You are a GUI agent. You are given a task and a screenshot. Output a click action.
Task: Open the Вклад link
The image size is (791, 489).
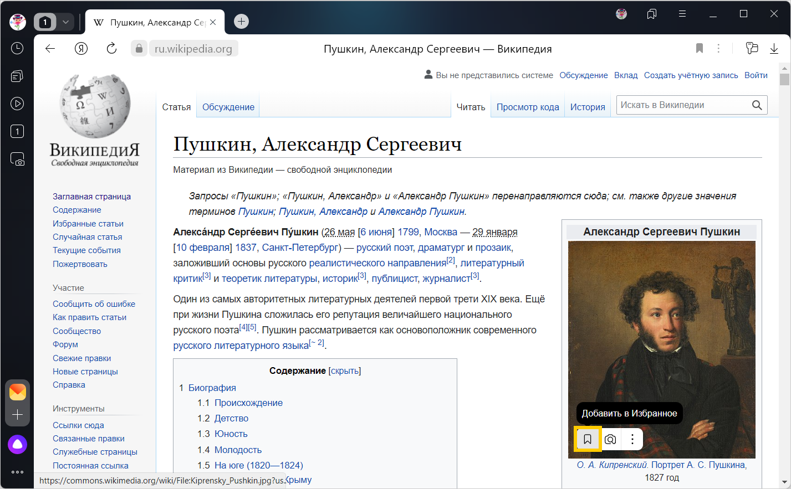pyautogui.click(x=626, y=75)
